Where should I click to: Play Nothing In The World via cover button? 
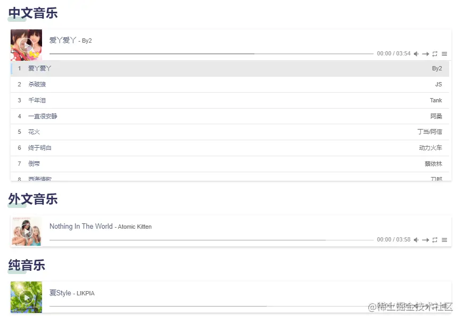click(x=27, y=231)
